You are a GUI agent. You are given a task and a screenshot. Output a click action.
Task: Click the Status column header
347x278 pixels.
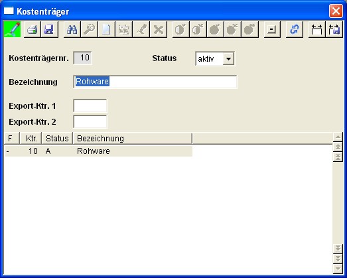[x=57, y=138]
